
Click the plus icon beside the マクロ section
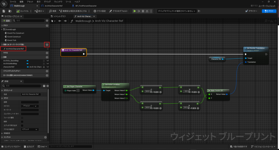tap(47, 53)
